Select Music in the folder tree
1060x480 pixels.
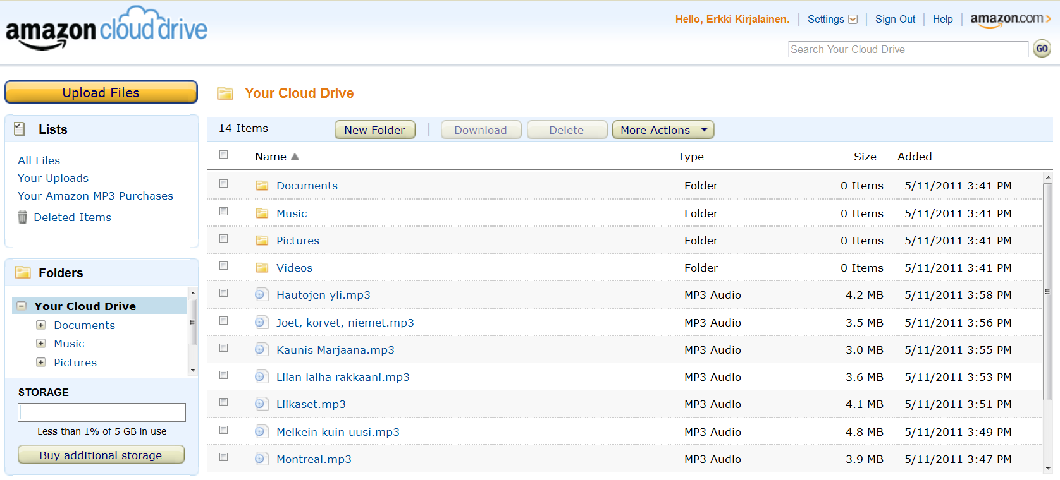[69, 344]
